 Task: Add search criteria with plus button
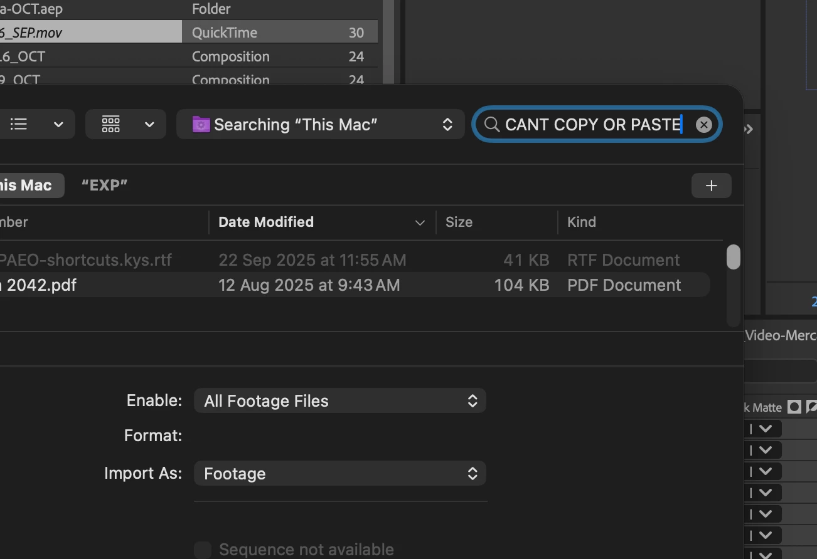tap(711, 185)
